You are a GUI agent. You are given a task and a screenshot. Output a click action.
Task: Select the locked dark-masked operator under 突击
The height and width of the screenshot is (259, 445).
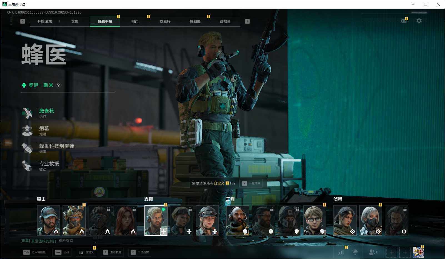pyautogui.click(x=100, y=220)
